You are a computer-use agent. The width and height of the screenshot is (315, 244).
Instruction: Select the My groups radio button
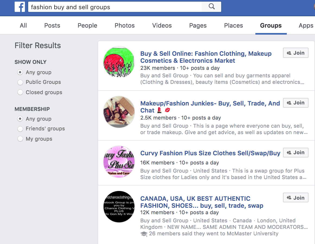[20, 139]
